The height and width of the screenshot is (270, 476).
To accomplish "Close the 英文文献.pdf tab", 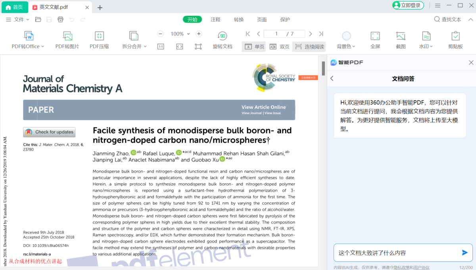I will click(87, 7).
